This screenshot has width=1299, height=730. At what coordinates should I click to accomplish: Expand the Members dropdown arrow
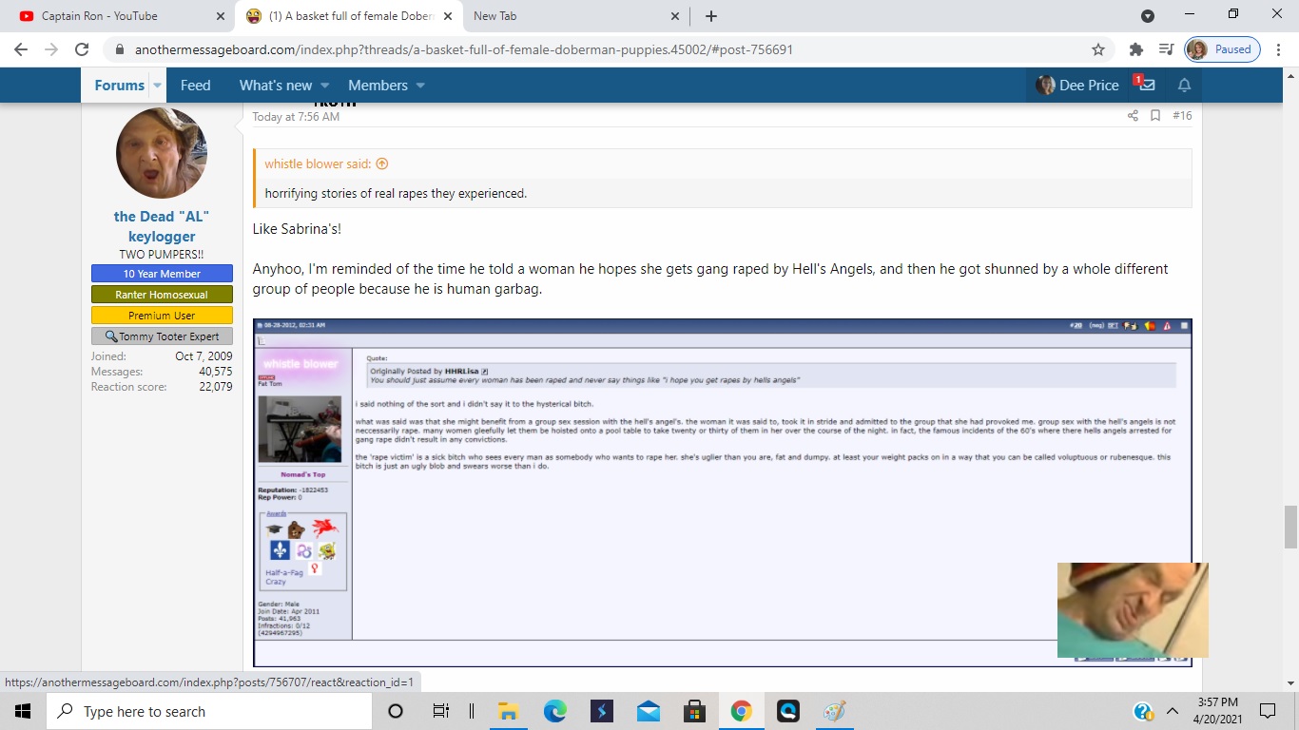point(420,85)
